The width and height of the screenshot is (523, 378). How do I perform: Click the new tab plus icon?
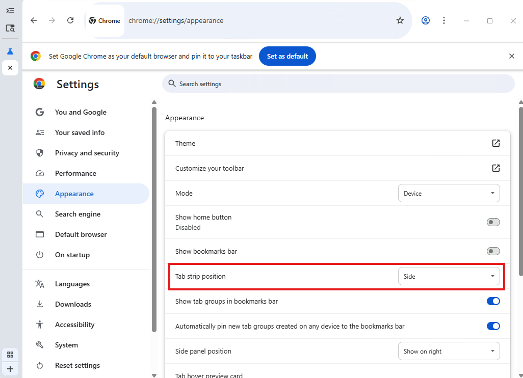point(10,369)
